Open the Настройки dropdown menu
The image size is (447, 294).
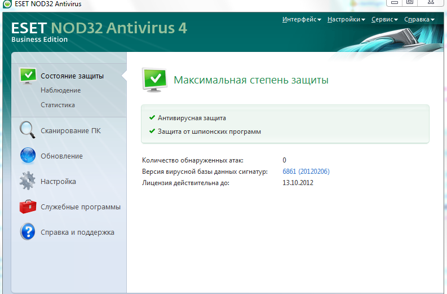point(346,19)
